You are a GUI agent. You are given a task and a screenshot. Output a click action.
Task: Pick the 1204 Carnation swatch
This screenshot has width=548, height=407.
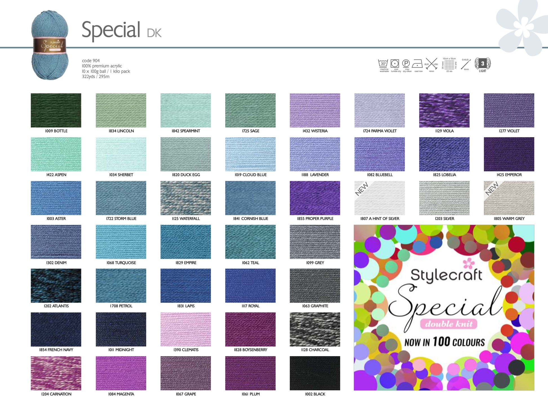pyautogui.click(x=56, y=373)
